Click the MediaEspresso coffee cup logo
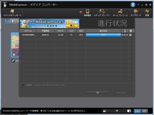 (5, 5)
